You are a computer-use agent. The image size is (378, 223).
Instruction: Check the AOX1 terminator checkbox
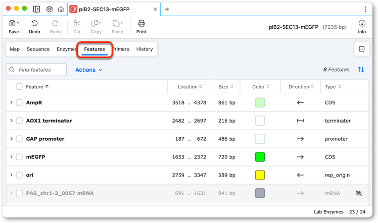point(19,121)
